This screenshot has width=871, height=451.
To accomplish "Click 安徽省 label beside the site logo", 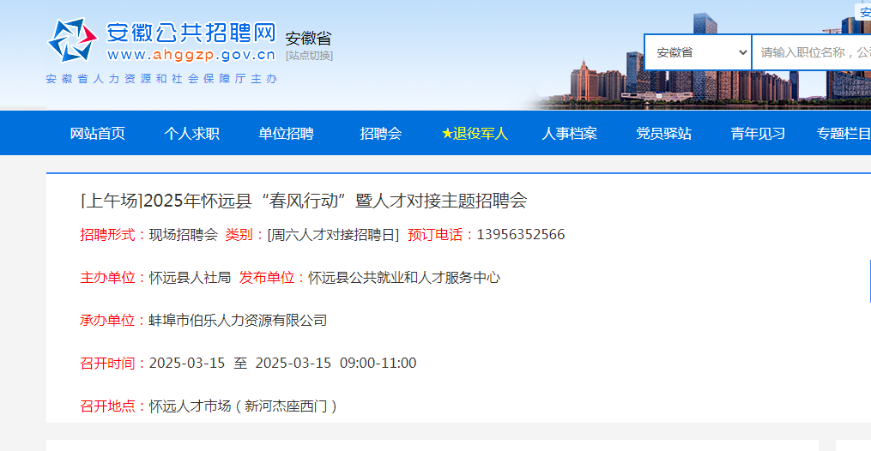I will (308, 39).
